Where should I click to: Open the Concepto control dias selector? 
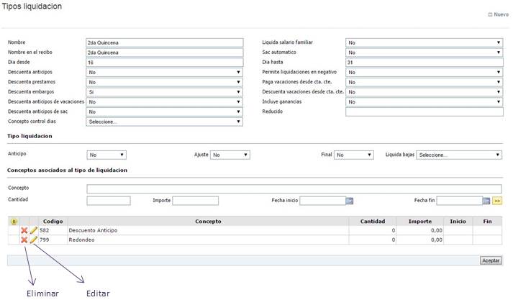pos(164,122)
